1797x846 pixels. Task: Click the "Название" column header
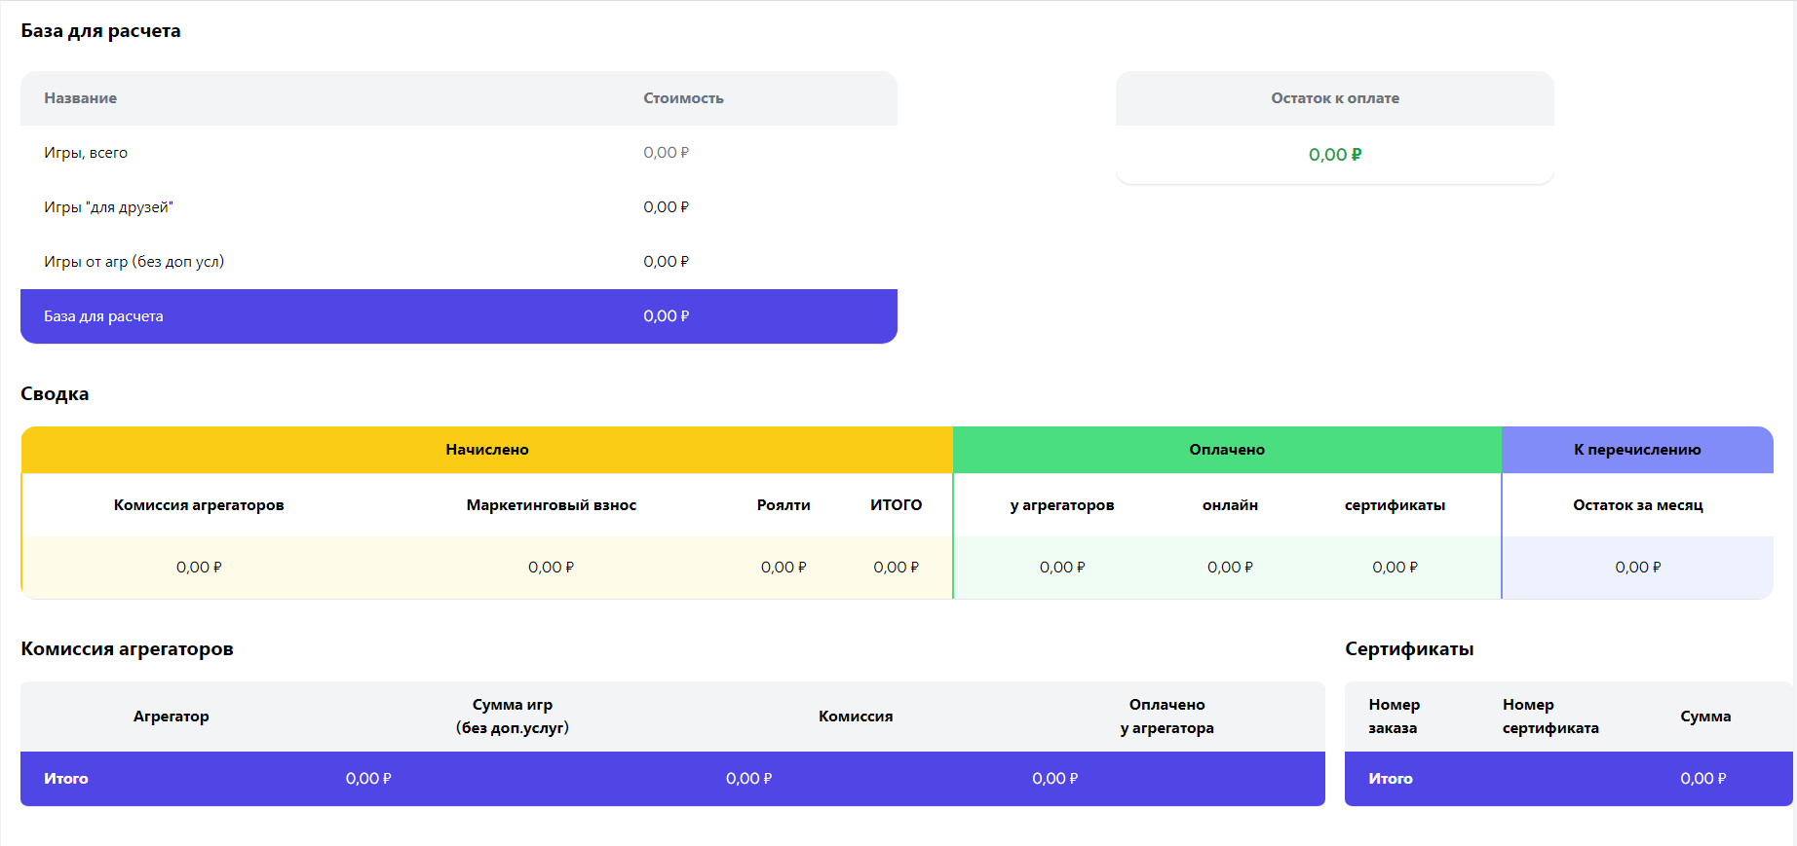point(80,98)
